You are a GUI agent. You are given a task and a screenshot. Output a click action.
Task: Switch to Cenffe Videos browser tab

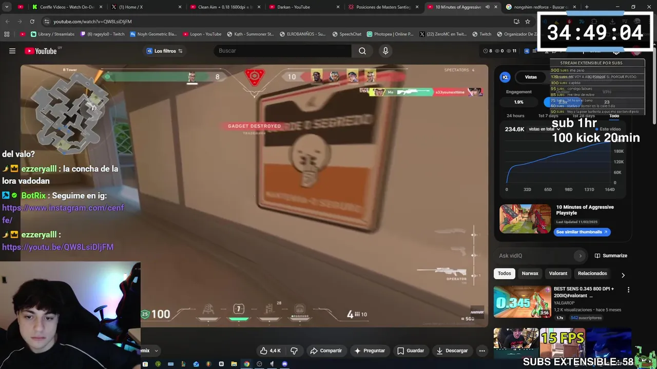(x=67, y=7)
